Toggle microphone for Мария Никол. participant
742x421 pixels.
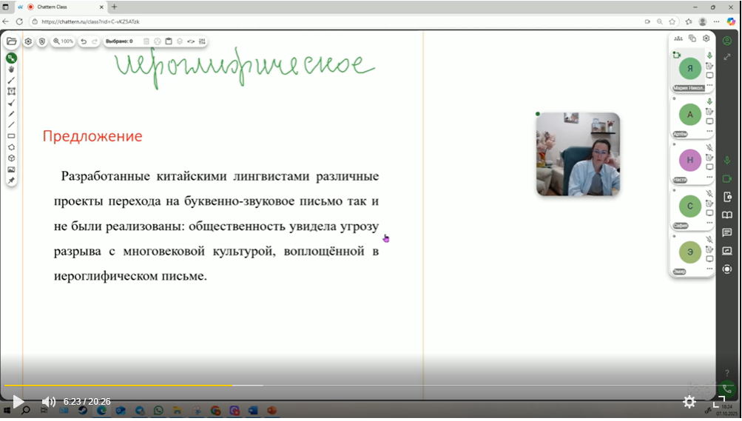point(709,55)
